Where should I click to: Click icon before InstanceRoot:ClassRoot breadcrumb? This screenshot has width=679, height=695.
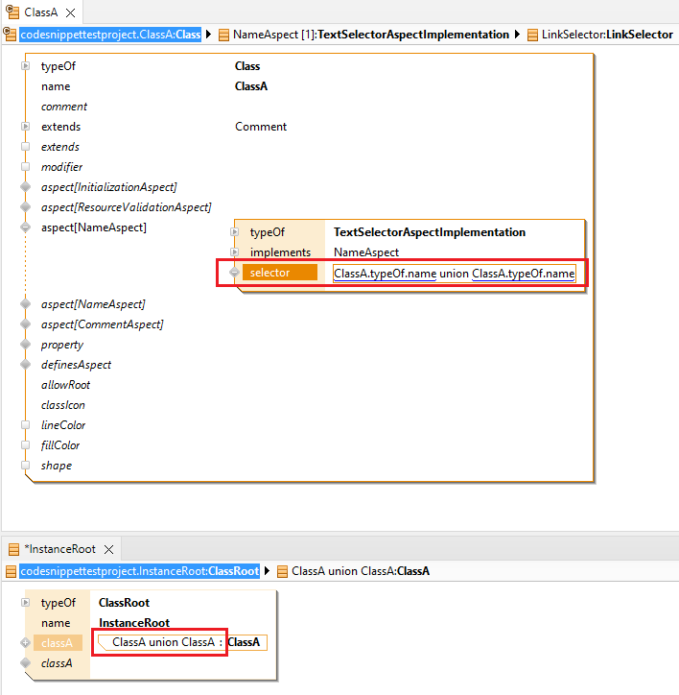[11, 571]
